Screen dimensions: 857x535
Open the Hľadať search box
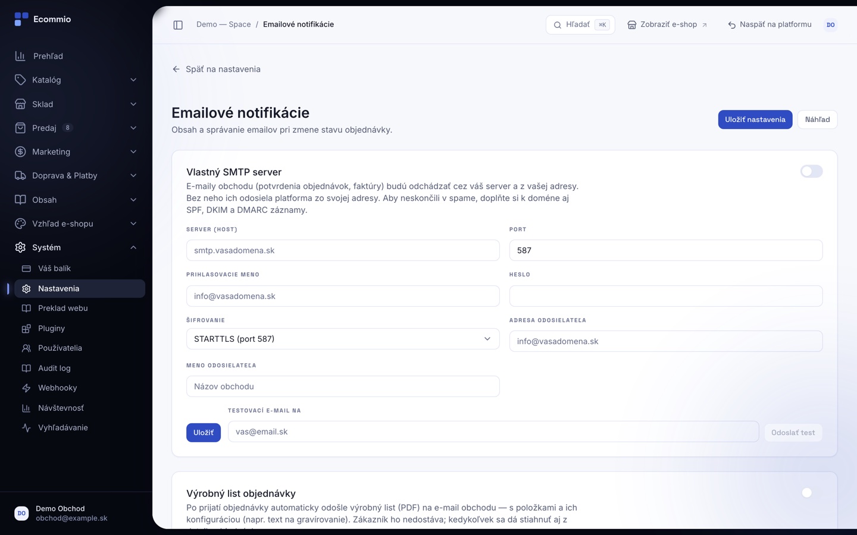580,25
